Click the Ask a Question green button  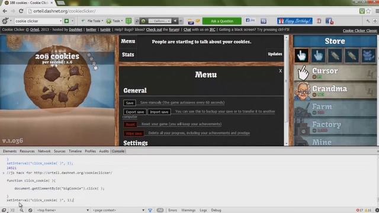(x=222, y=21)
